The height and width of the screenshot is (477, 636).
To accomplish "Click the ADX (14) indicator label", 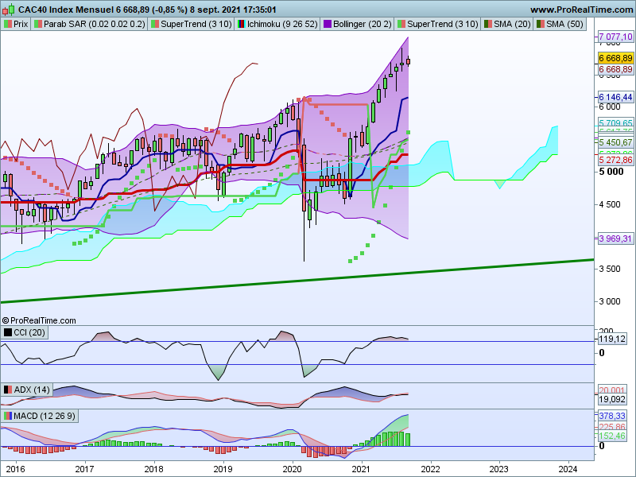I will click(27, 390).
